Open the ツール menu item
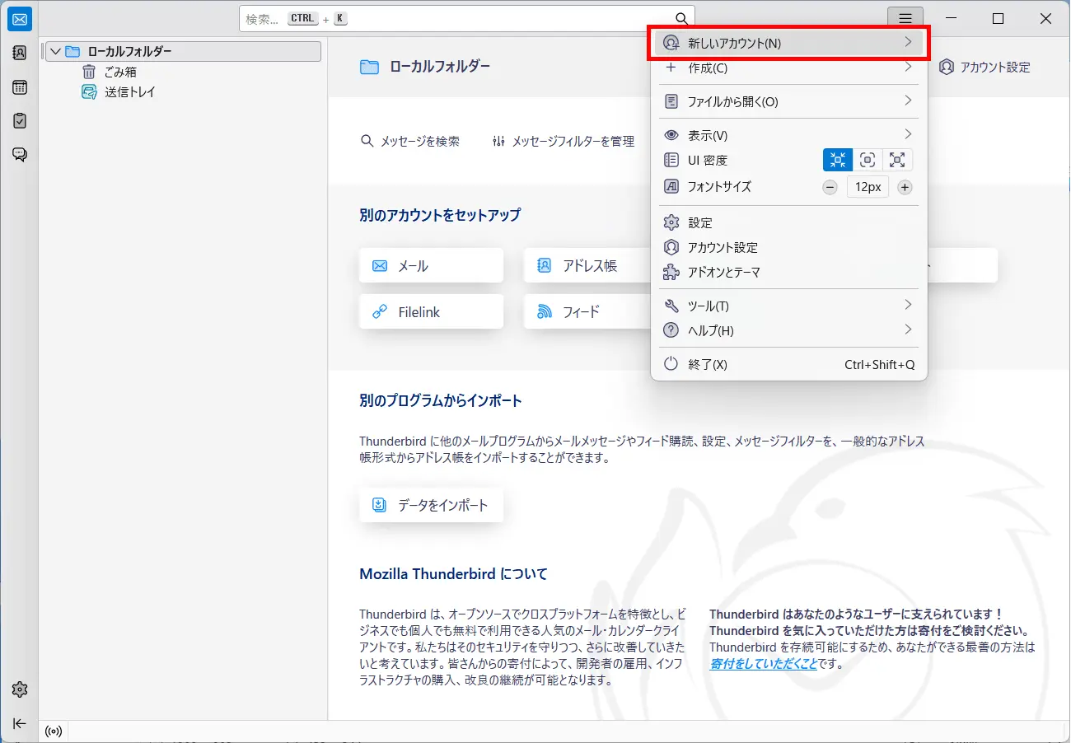1071x743 pixels. (x=789, y=306)
